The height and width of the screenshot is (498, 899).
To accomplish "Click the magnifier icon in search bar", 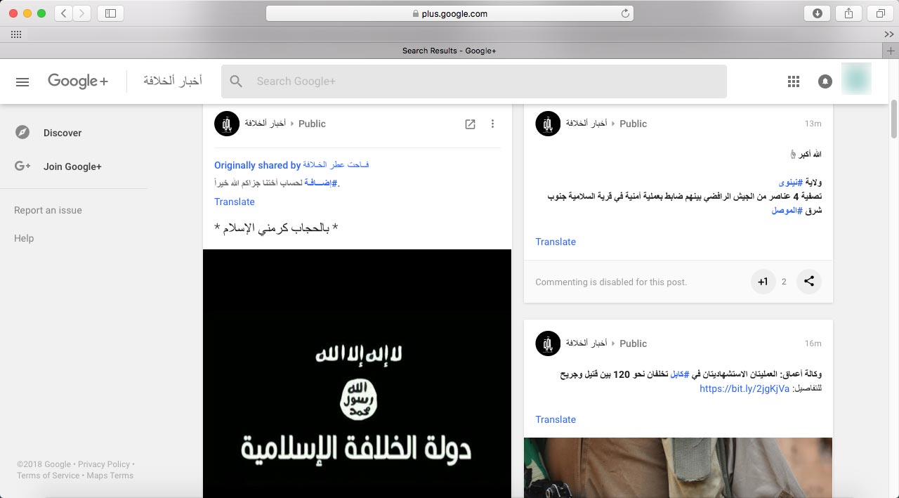I will coord(237,81).
